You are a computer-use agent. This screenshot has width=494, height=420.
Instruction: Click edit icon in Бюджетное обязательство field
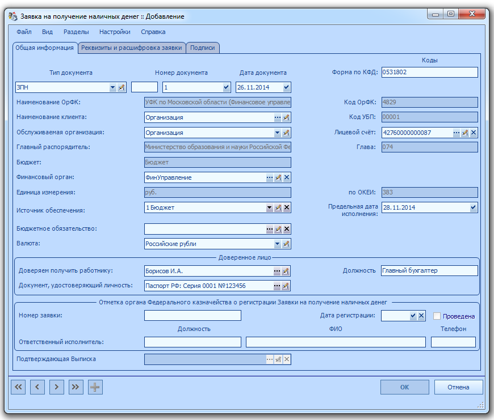pyautogui.click(x=278, y=229)
